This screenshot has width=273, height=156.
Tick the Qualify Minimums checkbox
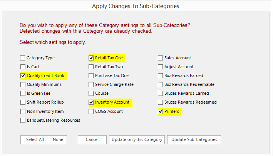point(23,85)
